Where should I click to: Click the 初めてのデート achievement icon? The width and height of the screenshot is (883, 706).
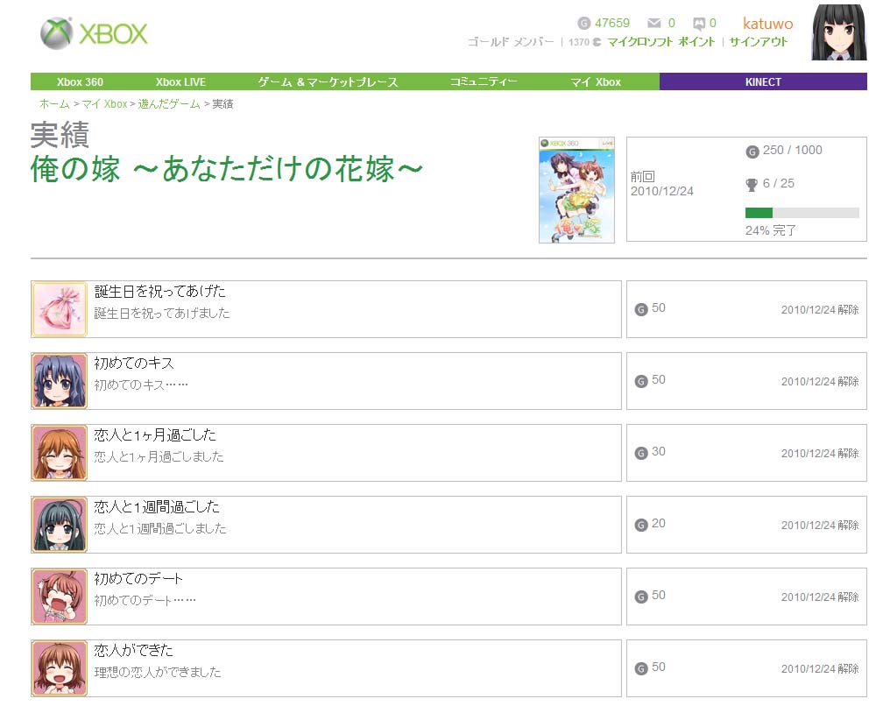[x=60, y=597]
